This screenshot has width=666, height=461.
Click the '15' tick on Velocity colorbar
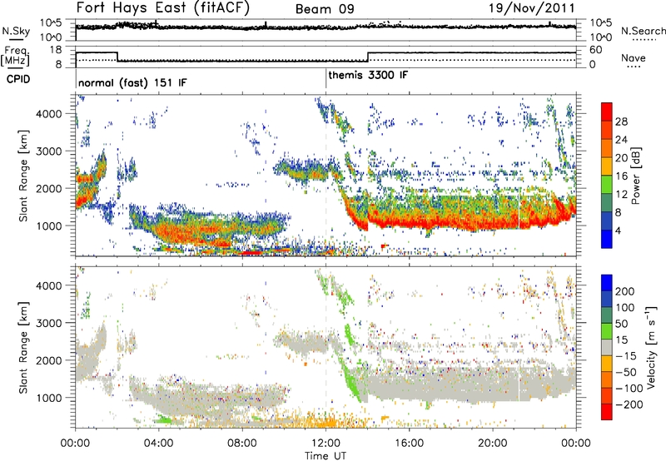point(622,340)
